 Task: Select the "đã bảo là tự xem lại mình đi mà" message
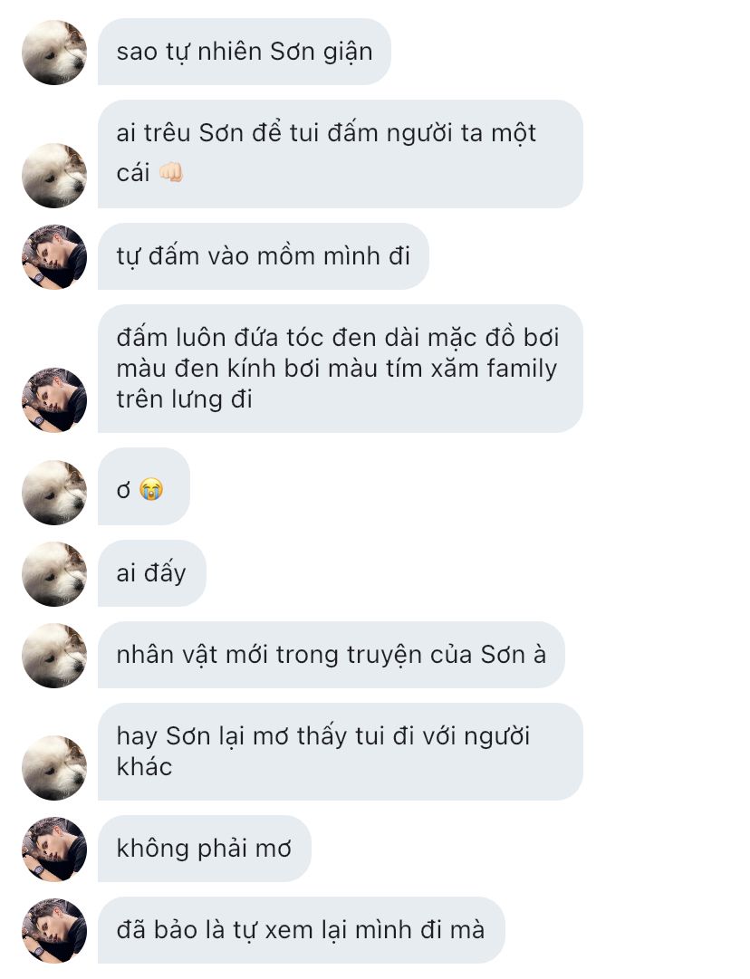click(x=301, y=931)
